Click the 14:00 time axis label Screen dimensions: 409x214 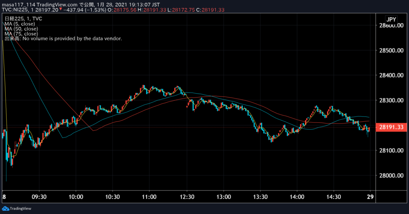[297, 197]
